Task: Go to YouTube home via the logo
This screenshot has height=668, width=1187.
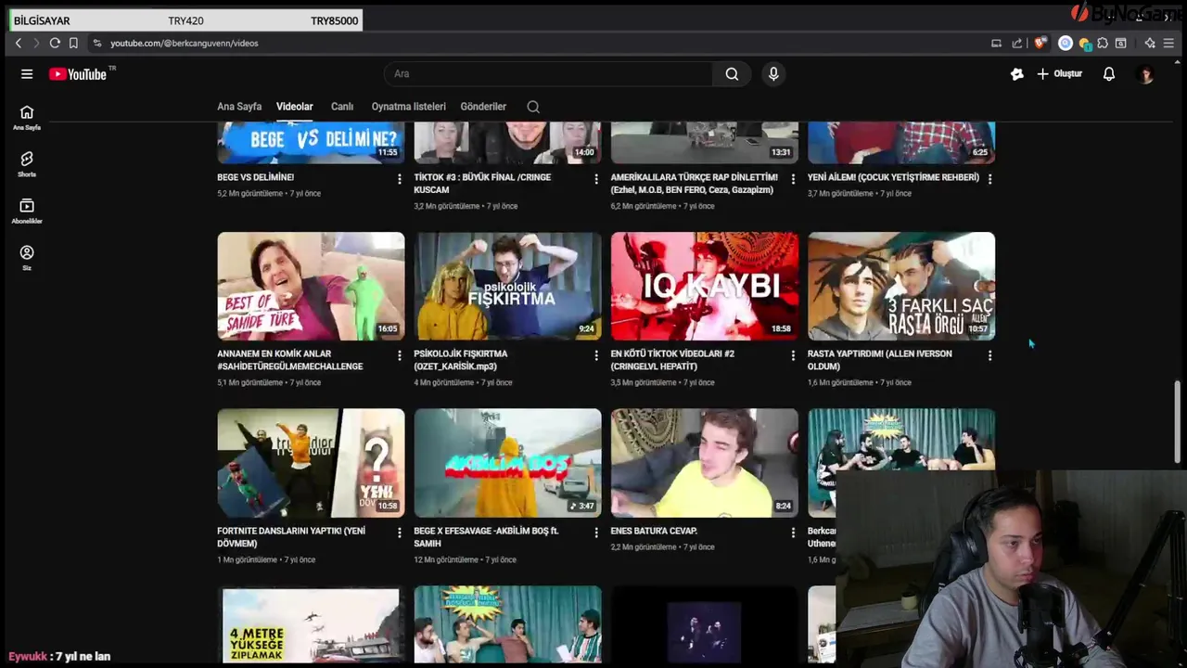Action: coord(79,74)
